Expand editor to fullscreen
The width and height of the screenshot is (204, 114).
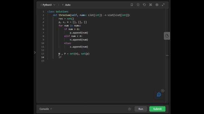click(x=163, y=5)
